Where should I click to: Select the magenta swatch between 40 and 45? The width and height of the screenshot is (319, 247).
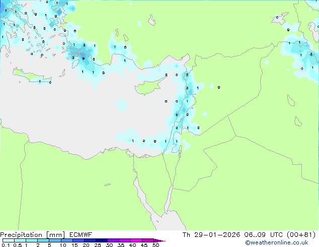pos(136,240)
